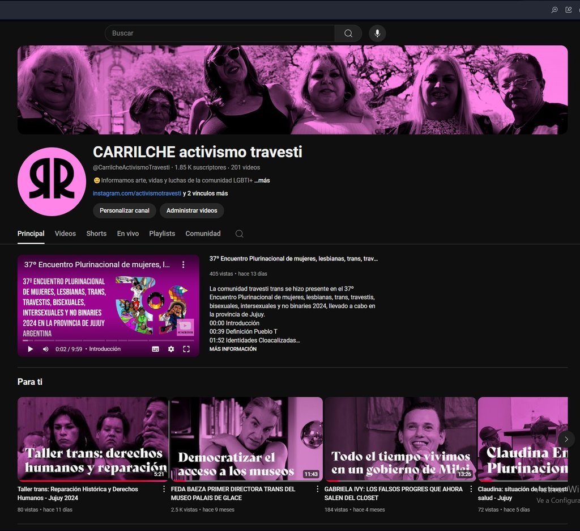Image resolution: width=580 pixels, height=531 pixels.
Task: Open GABRIELA IVY video title
Action: pyautogui.click(x=394, y=494)
